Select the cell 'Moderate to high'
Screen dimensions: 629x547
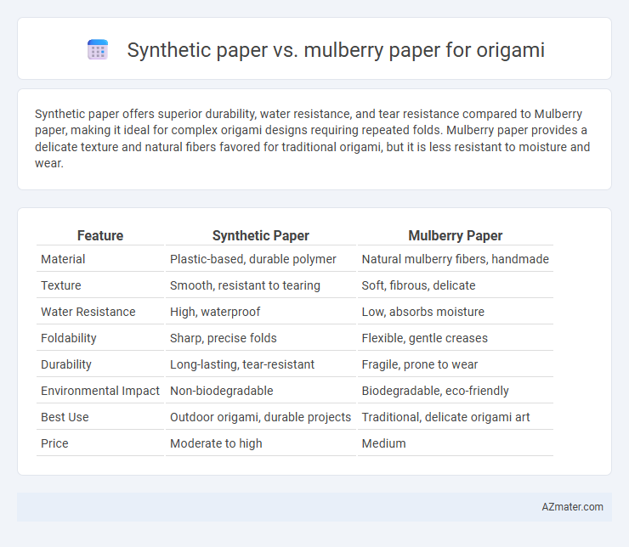[216, 443]
